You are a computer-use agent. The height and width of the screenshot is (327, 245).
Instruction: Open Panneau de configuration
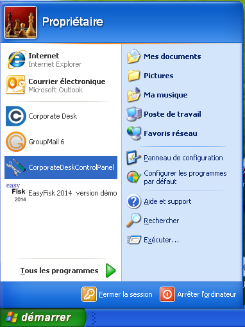click(x=175, y=158)
